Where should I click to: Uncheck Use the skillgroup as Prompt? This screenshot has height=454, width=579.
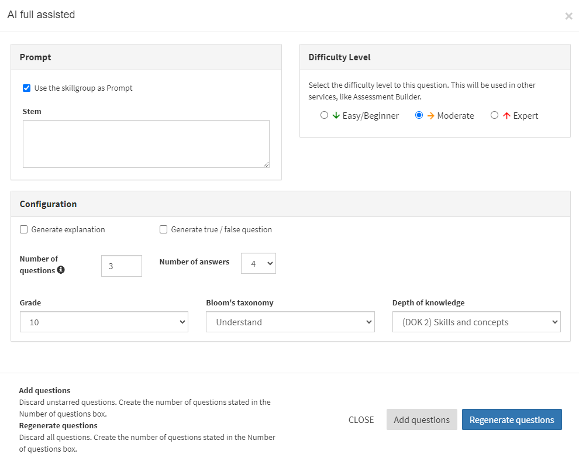point(26,88)
